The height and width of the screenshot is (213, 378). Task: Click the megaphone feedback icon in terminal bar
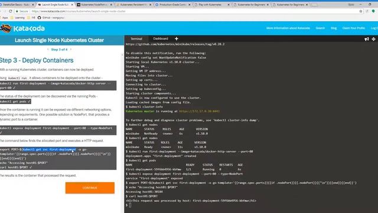click(367, 39)
